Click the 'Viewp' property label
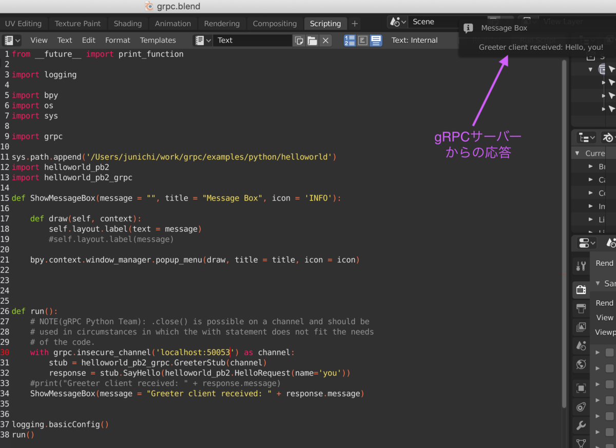 605,332
